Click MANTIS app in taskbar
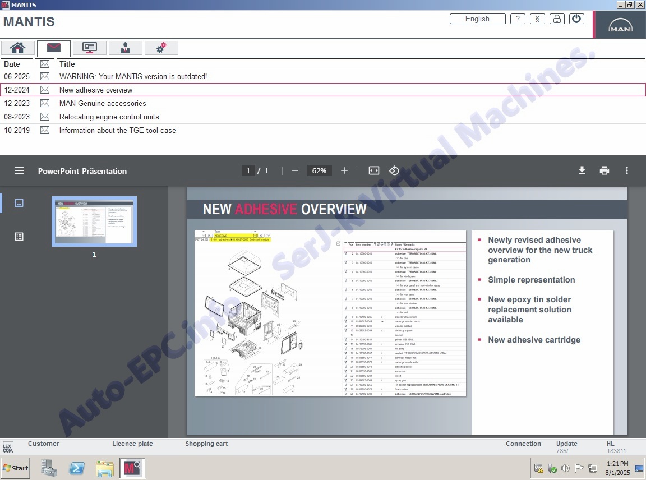The height and width of the screenshot is (480, 646). click(133, 468)
